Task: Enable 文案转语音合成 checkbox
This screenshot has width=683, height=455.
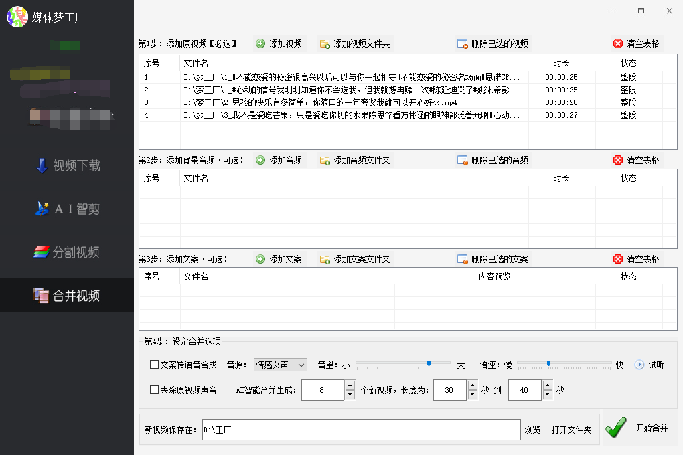Action: coord(154,365)
